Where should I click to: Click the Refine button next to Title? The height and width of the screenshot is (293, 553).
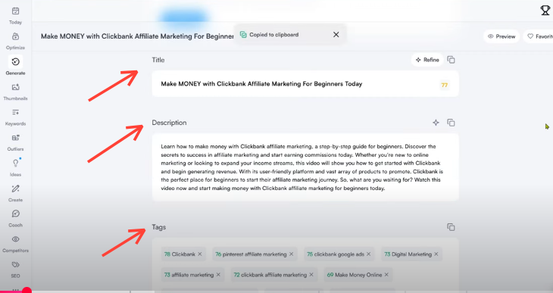click(x=427, y=60)
